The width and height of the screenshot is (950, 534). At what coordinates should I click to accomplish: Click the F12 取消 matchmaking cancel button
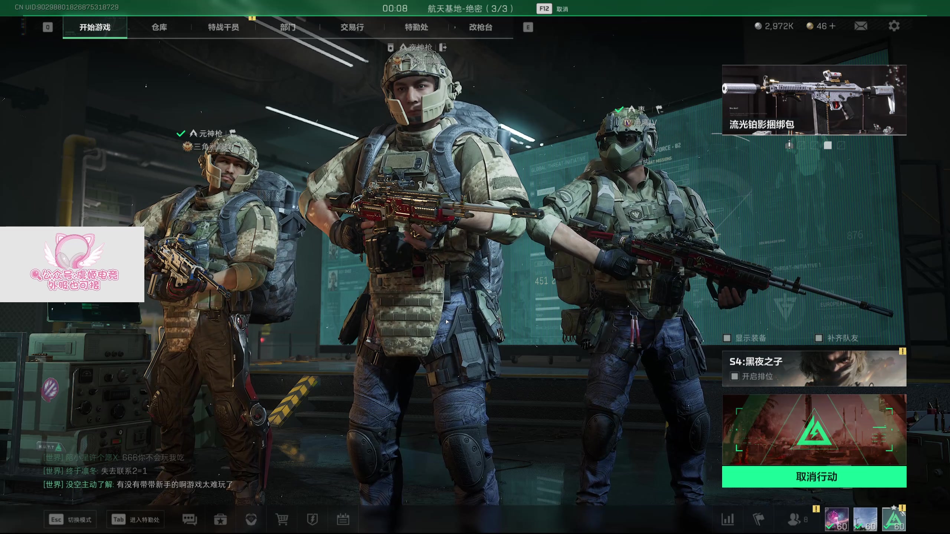(x=552, y=9)
